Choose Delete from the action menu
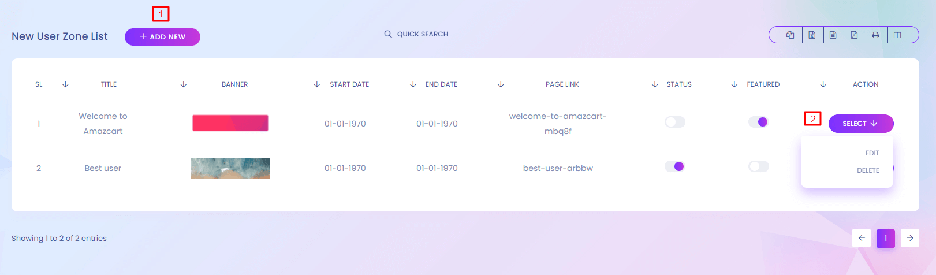The height and width of the screenshot is (275, 936). click(x=868, y=170)
